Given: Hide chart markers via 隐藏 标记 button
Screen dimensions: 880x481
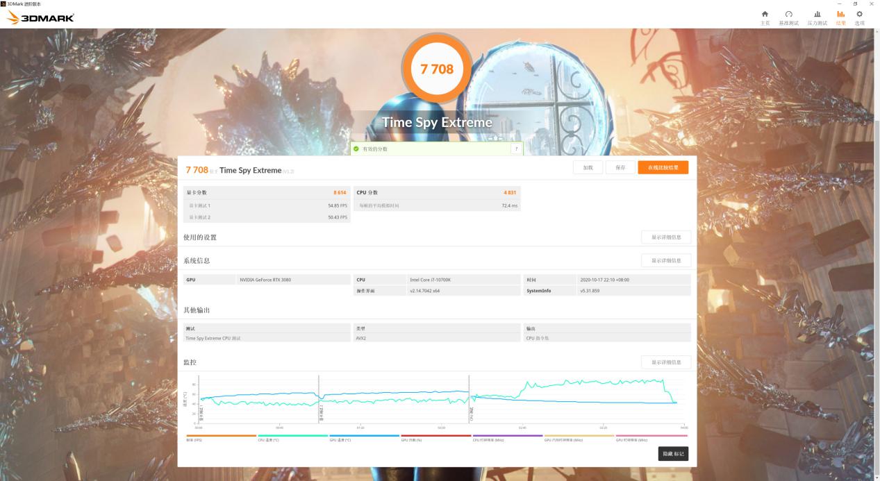Looking at the screenshot, I should coord(672,453).
